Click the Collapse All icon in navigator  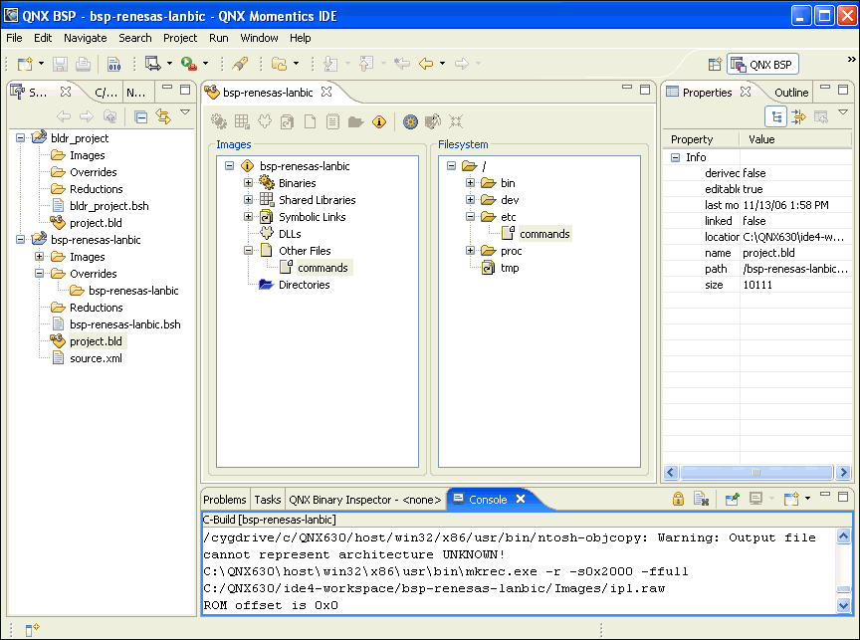tap(141, 116)
